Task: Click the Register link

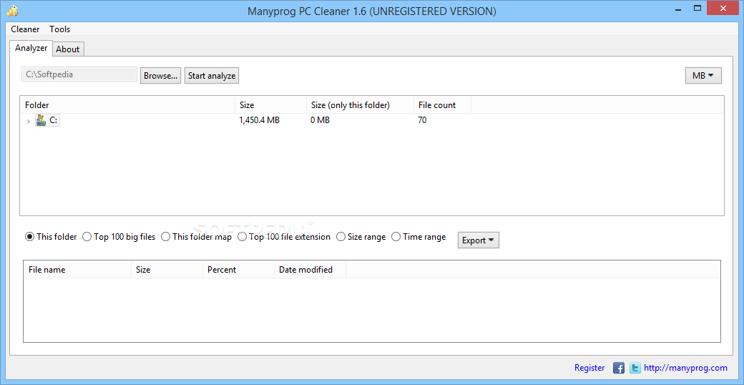Action: click(589, 368)
